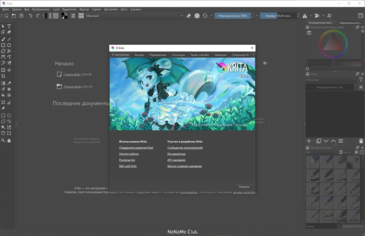Select the Reference Images pin tool
Viewport: 365px width, 236px height.
pos(3,108)
